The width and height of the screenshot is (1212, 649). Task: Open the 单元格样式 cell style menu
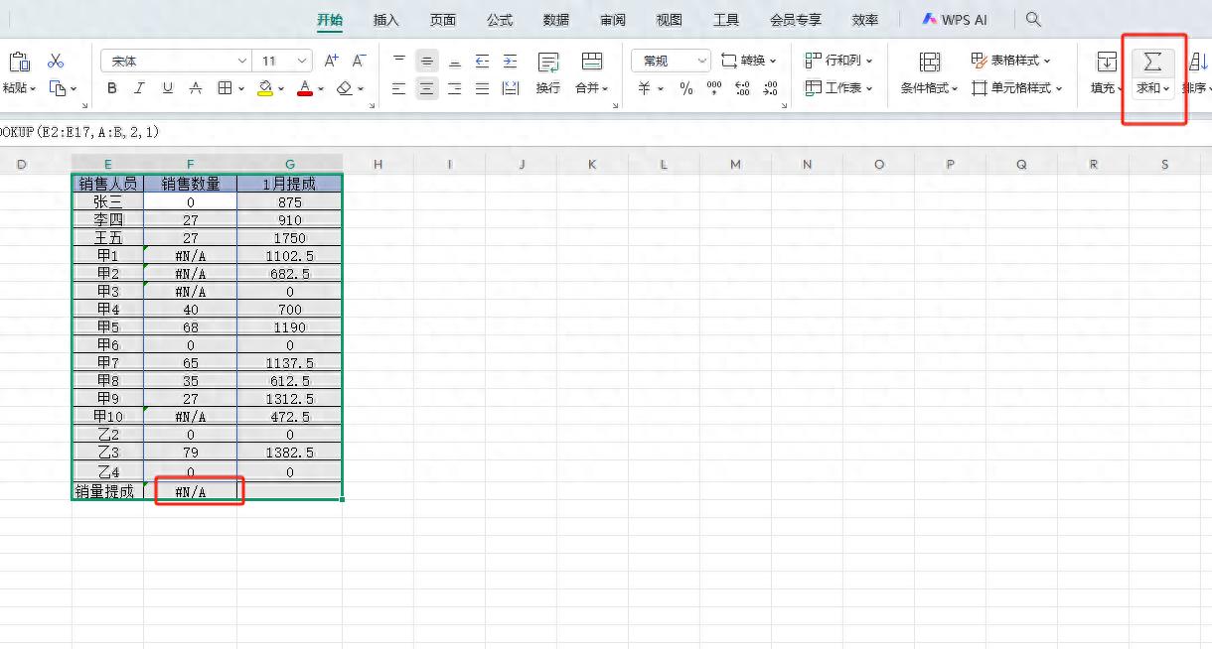(1017, 88)
